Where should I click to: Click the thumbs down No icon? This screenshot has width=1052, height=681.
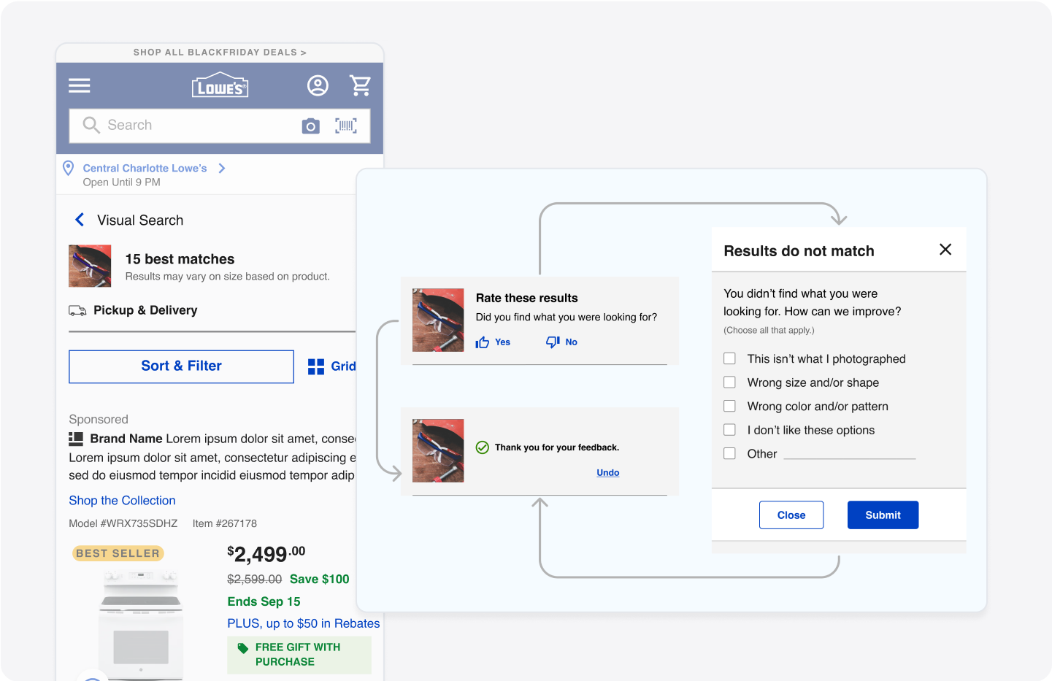click(553, 342)
